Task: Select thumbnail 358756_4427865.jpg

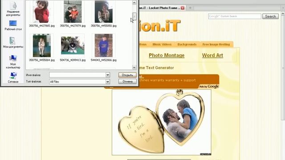Action: 42,12
